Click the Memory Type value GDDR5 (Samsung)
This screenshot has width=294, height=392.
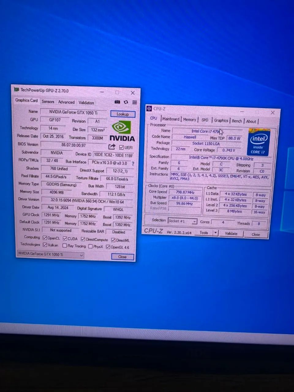pos(61,185)
